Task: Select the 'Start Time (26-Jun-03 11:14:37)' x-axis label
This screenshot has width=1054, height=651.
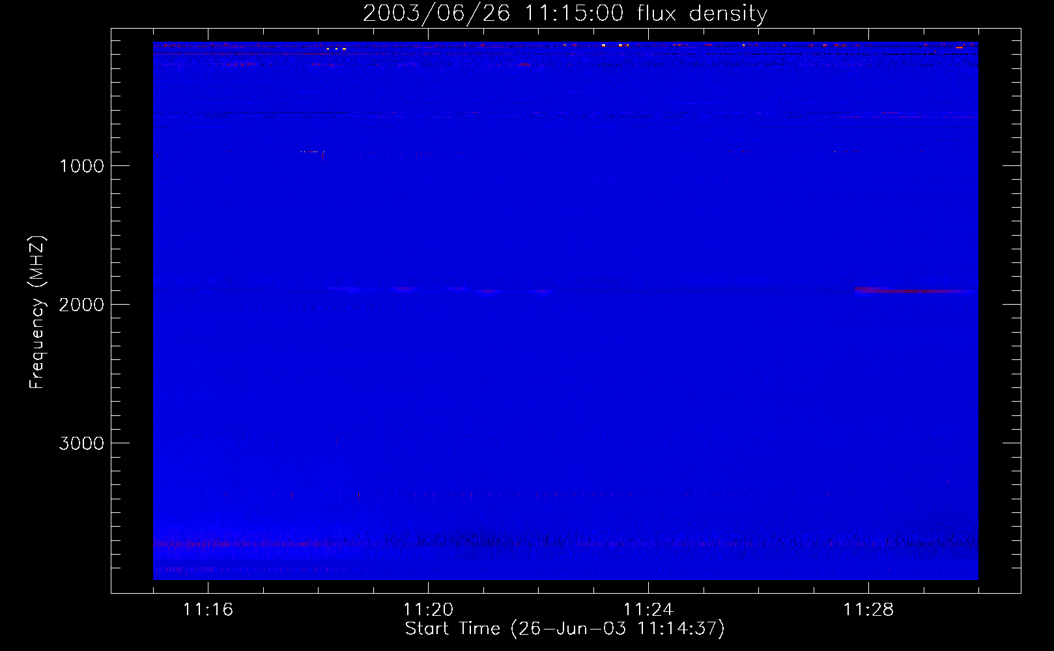Action: coord(565,629)
